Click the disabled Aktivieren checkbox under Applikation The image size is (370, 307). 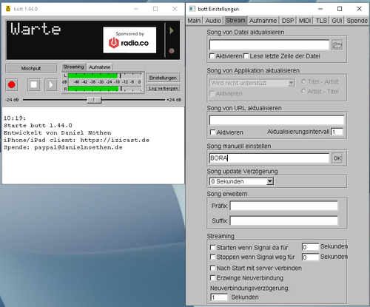pos(212,93)
